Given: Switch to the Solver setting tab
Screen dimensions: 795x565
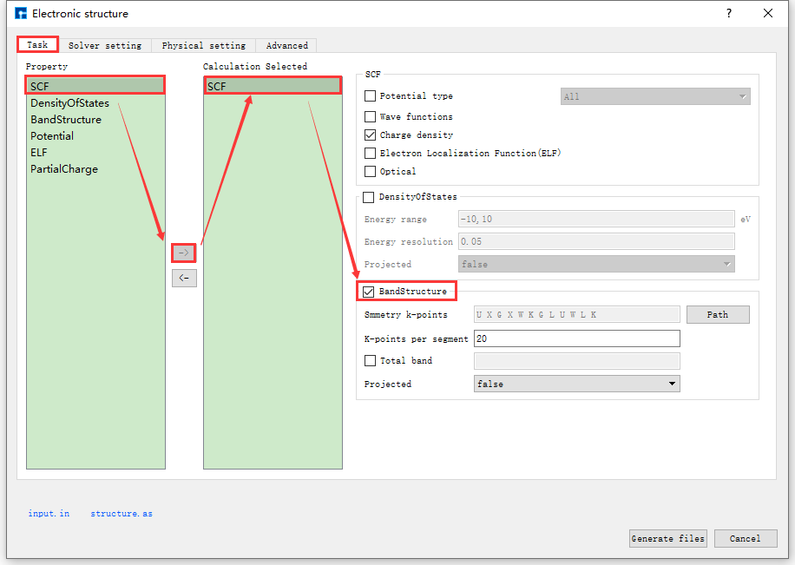Looking at the screenshot, I should [x=105, y=45].
